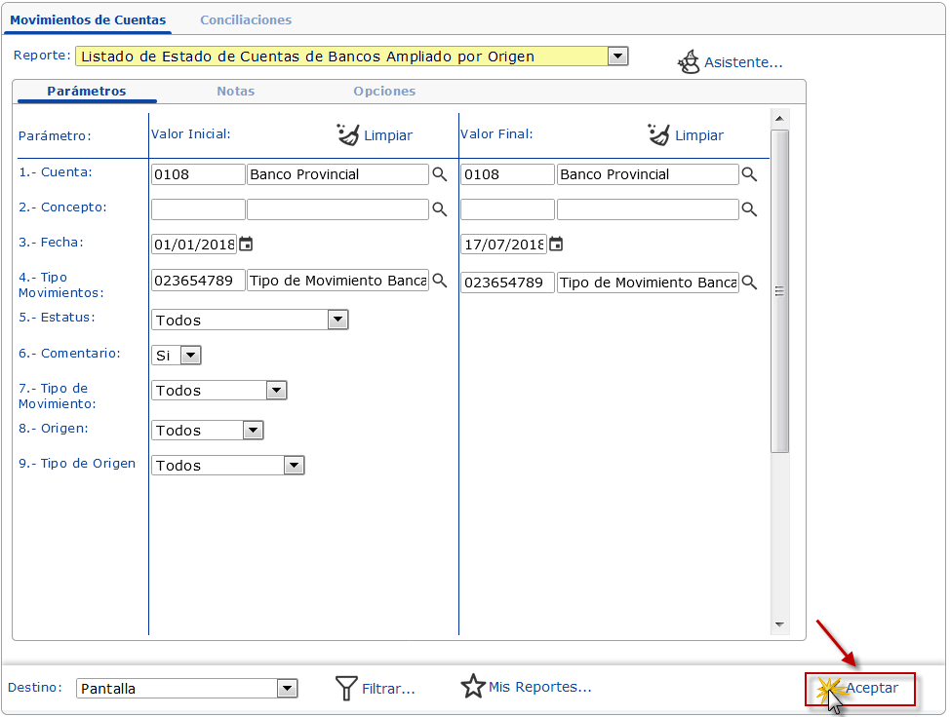This screenshot has height=717, width=950.
Task: Open search for initial Cuenta value
Action: pos(440,174)
